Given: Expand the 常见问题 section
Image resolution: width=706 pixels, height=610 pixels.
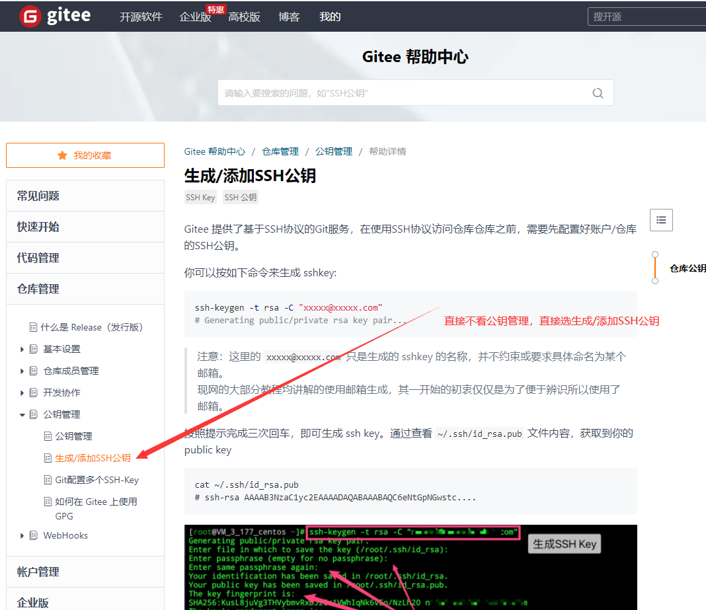Looking at the screenshot, I should tap(85, 196).
